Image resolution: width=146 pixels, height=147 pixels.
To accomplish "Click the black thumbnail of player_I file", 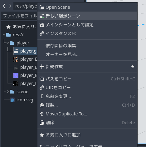I will [x=16, y=84].
